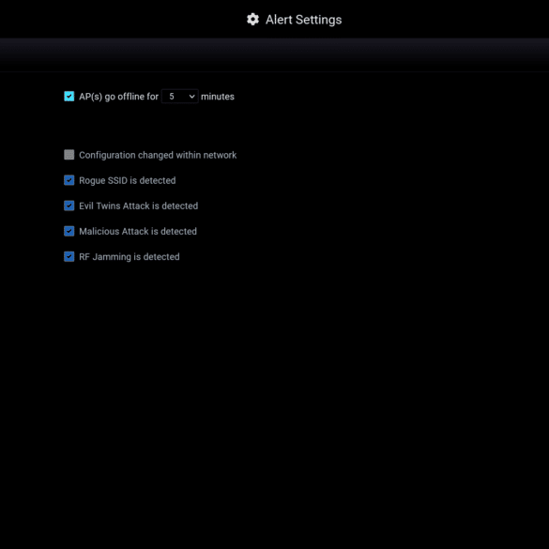Open the offline minutes dropdown showing 5
The image size is (549, 549).
[x=180, y=97]
